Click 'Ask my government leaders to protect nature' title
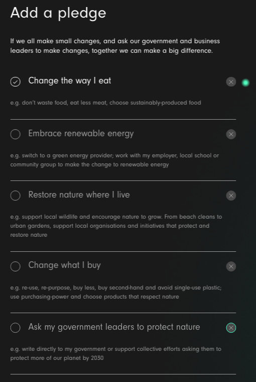 (114, 327)
